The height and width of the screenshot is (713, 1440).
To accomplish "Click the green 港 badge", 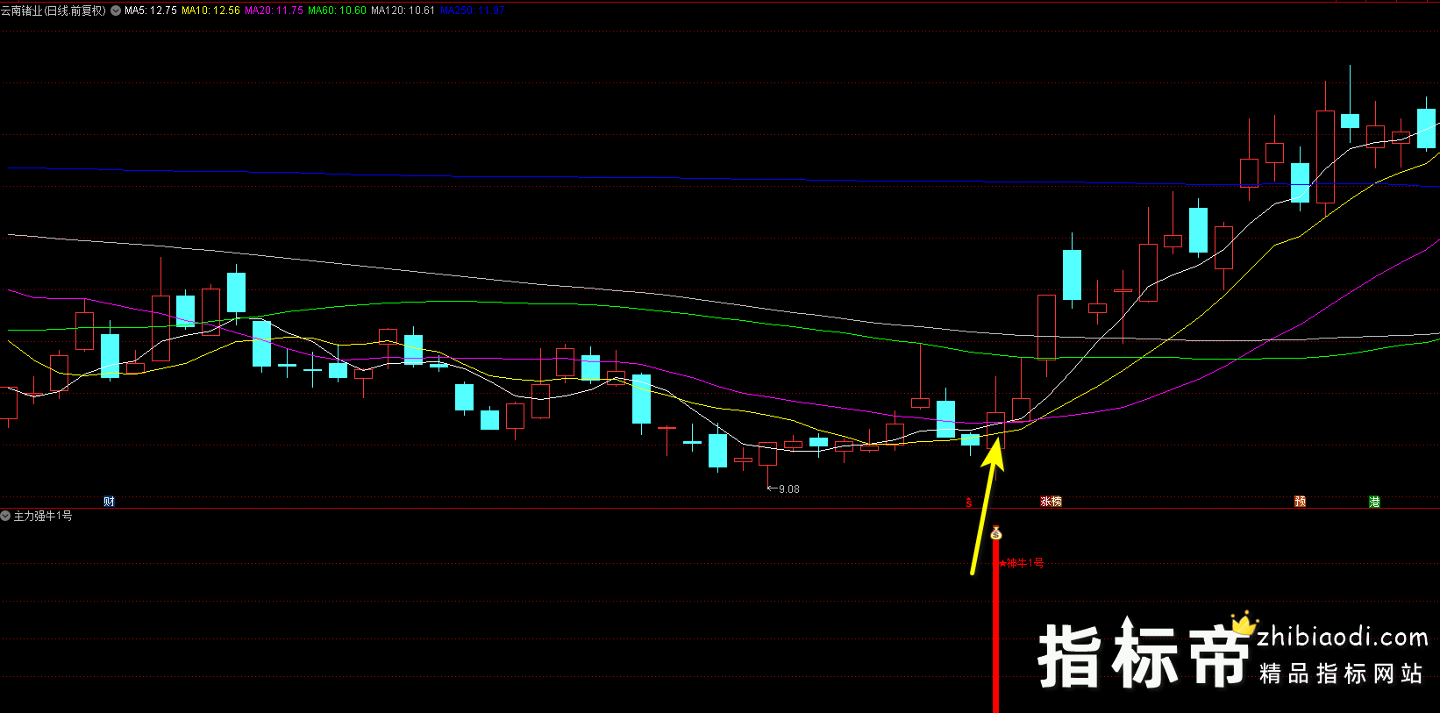I will (x=1374, y=502).
